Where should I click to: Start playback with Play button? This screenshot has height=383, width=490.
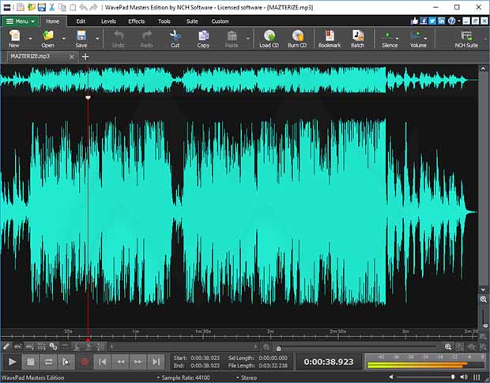(12, 362)
